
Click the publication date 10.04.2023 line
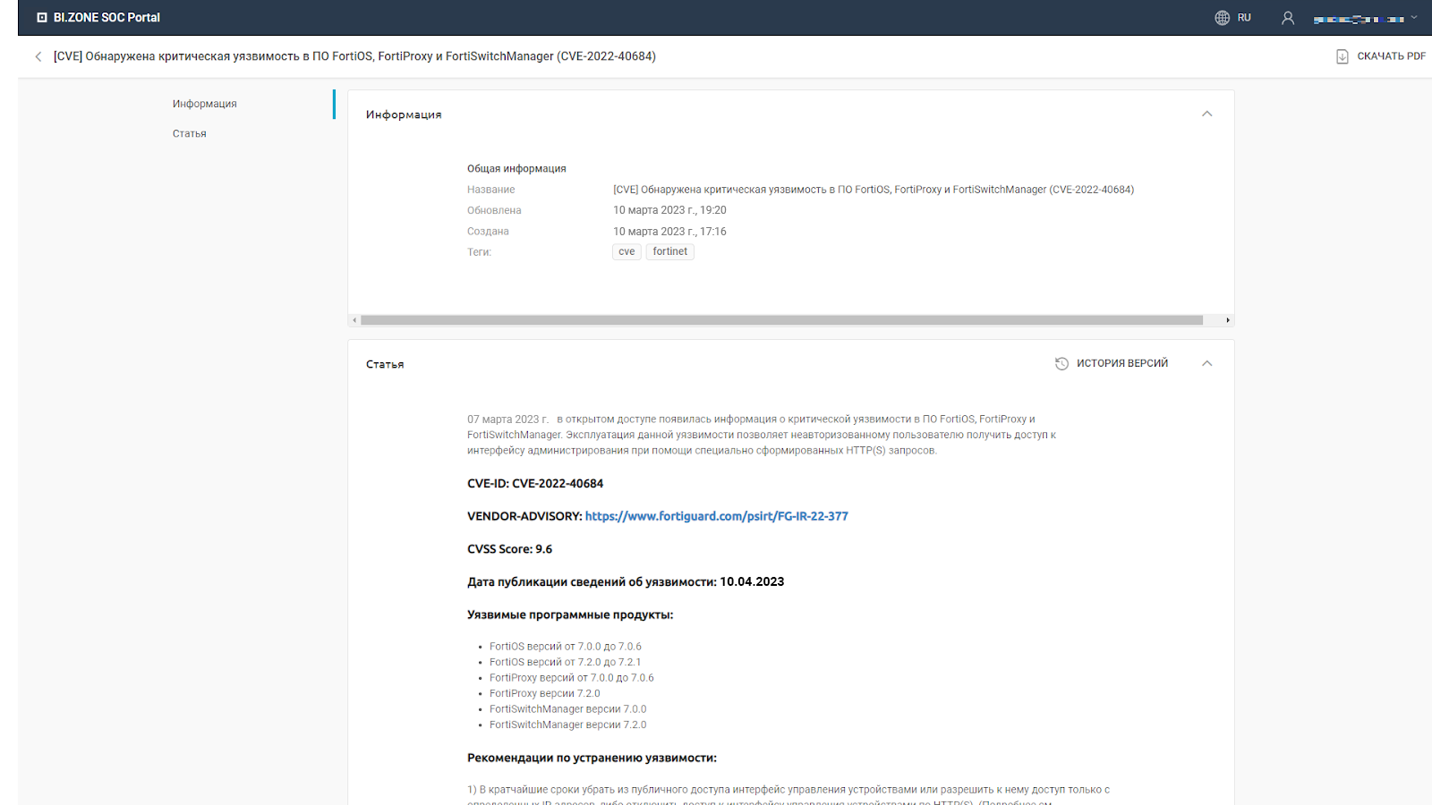point(626,582)
